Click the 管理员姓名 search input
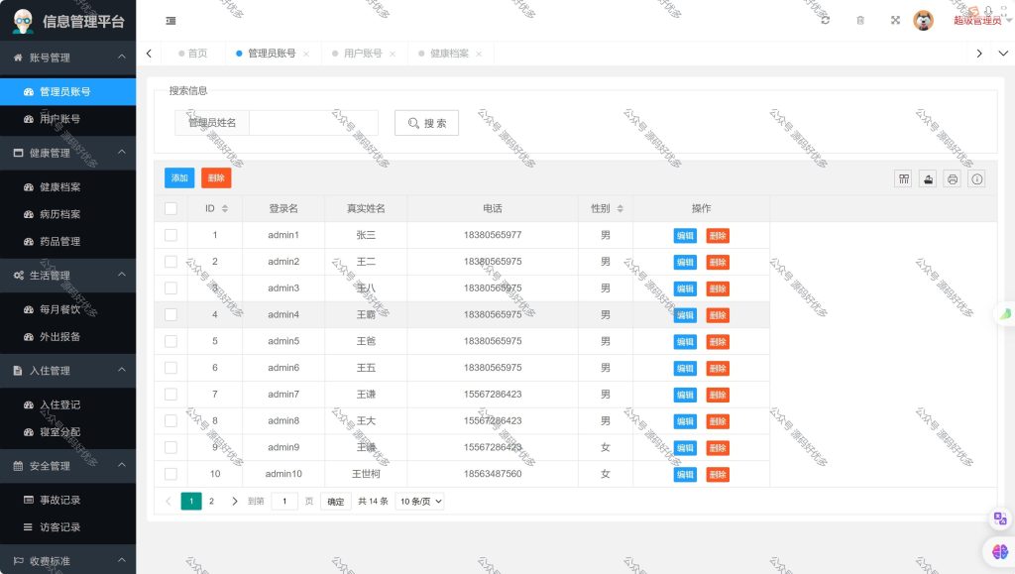1015x574 pixels. tap(313, 123)
